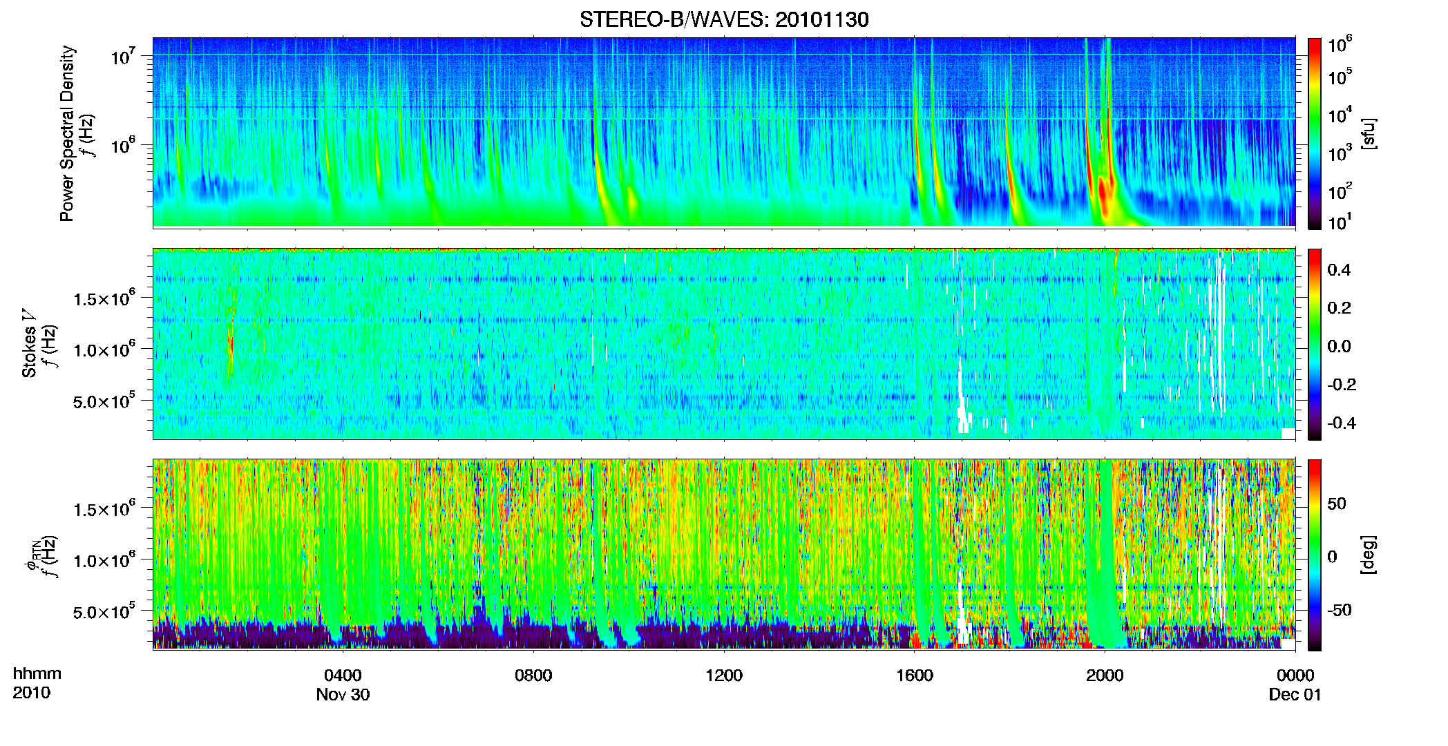Screen dimensions: 1448x746
Task: Click the 10^6 tick label on the top panel's frequency axis
Action: coord(123,146)
